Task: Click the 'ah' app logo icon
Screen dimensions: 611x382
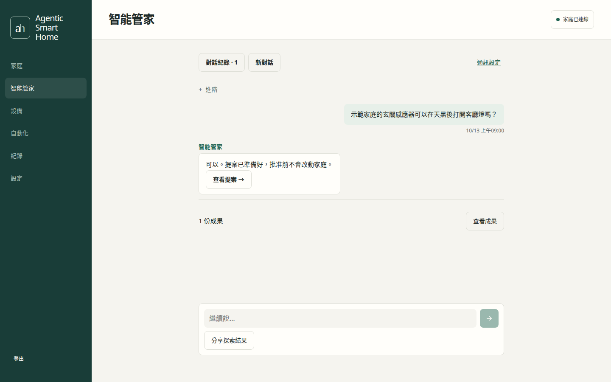Action: (x=20, y=28)
